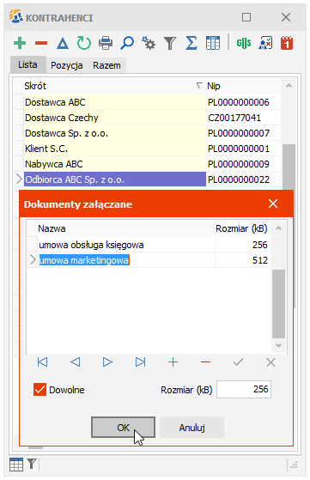Go to the last document record
The image size is (310, 480).
click(x=141, y=362)
